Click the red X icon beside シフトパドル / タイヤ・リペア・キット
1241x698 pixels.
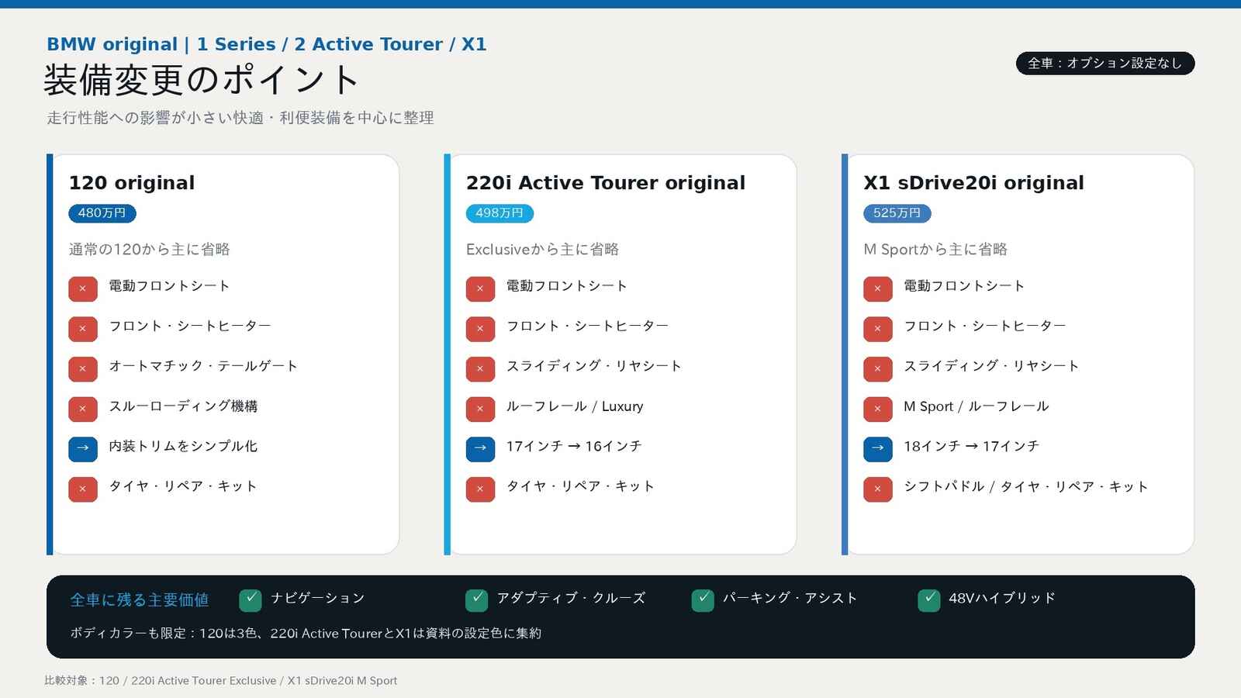coord(878,489)
